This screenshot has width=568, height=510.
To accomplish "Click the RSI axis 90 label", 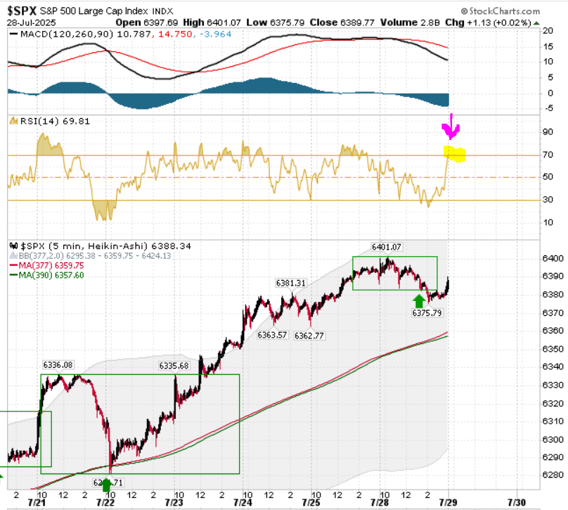I will point(548,132).
